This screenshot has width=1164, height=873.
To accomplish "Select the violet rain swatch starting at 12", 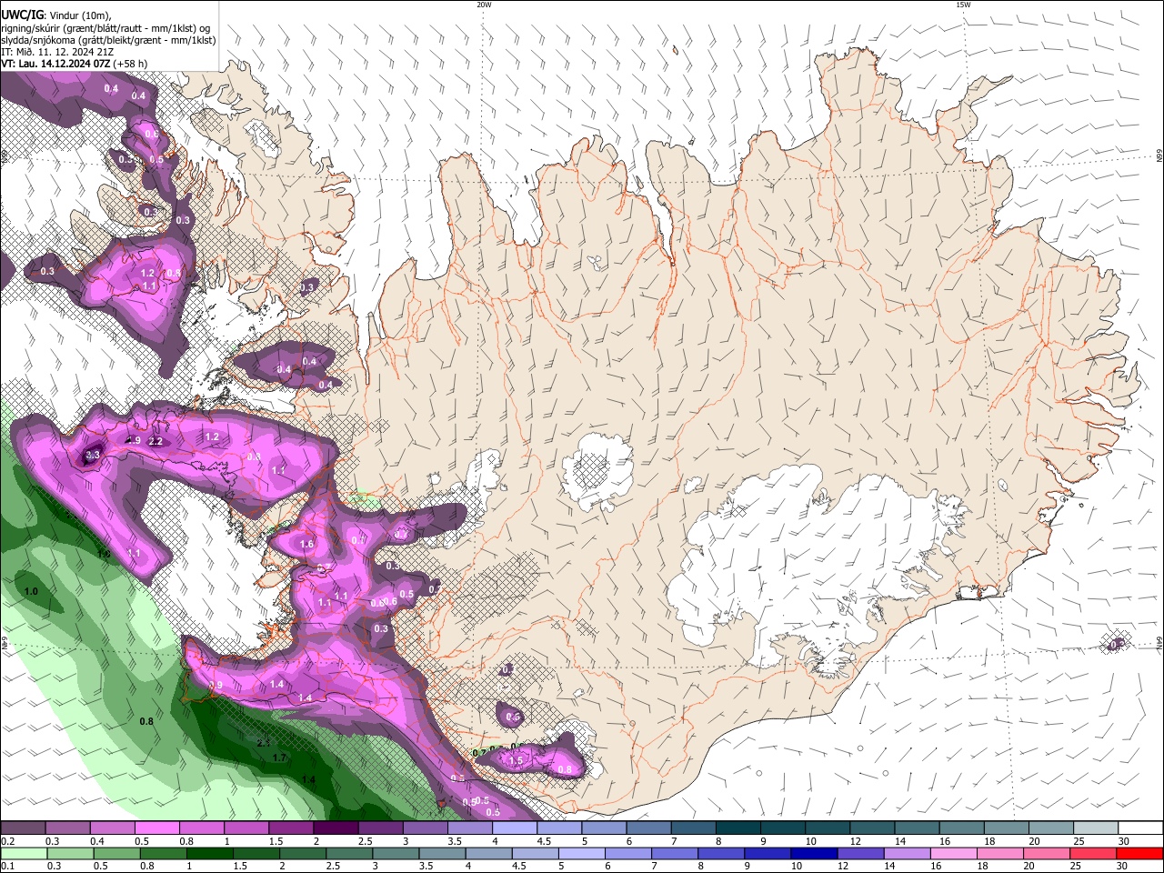I will click(x=859, y=853).
